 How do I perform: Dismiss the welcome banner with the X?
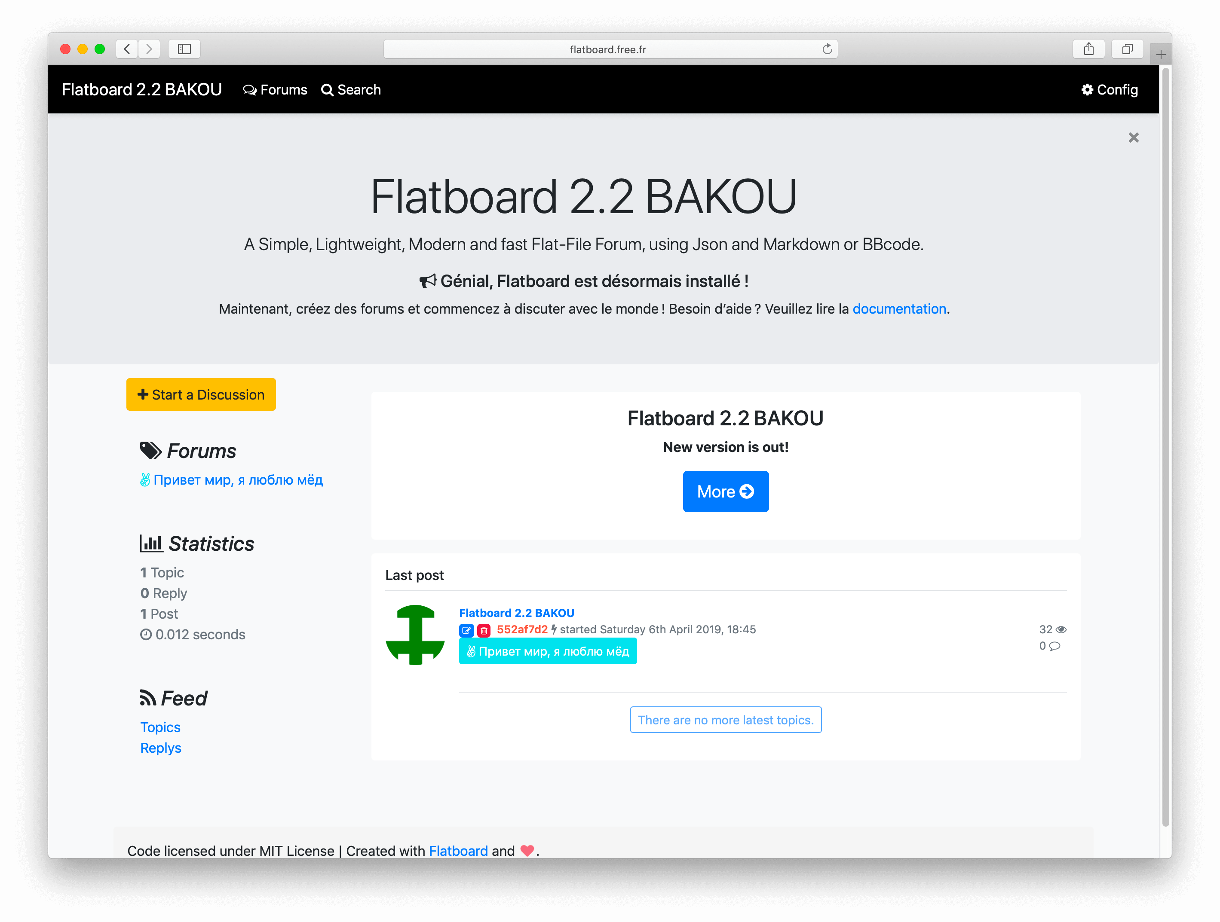coord(1134,137)
